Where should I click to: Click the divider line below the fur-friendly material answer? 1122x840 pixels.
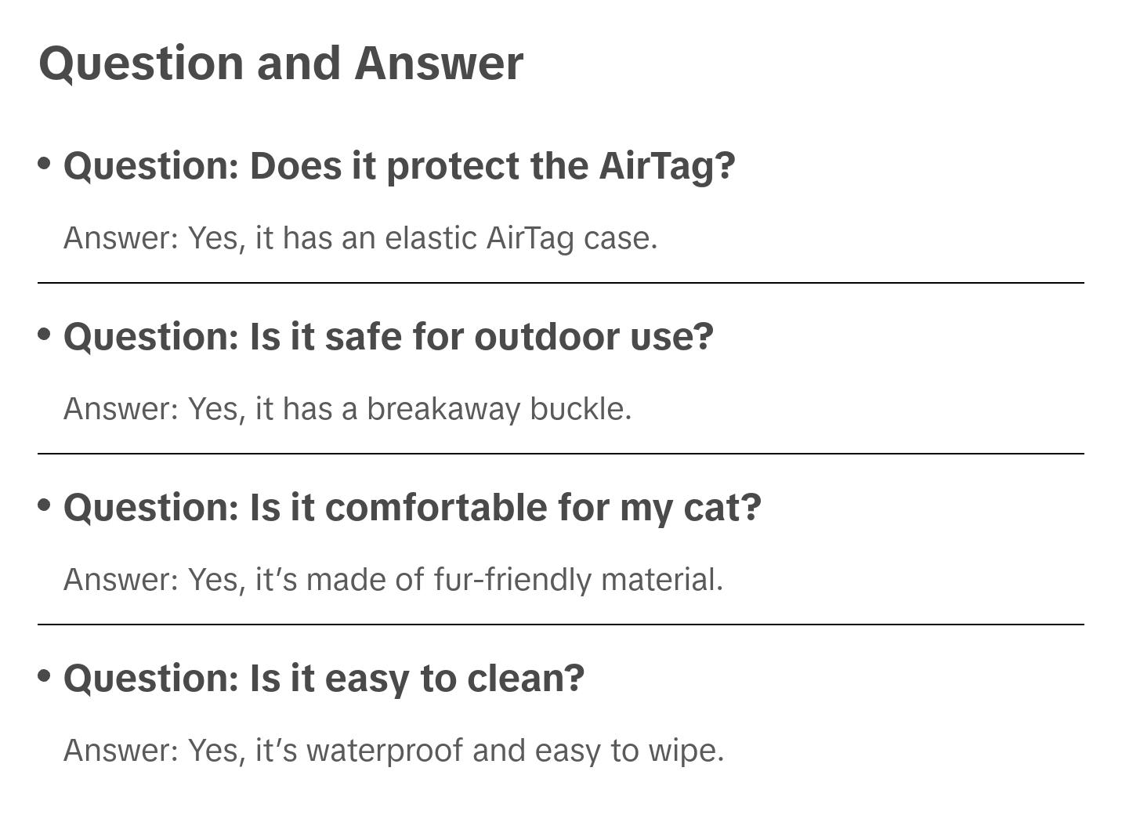(561, 625)
